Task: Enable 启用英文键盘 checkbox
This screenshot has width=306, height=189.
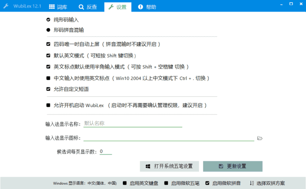Action: tap(125, 183)
